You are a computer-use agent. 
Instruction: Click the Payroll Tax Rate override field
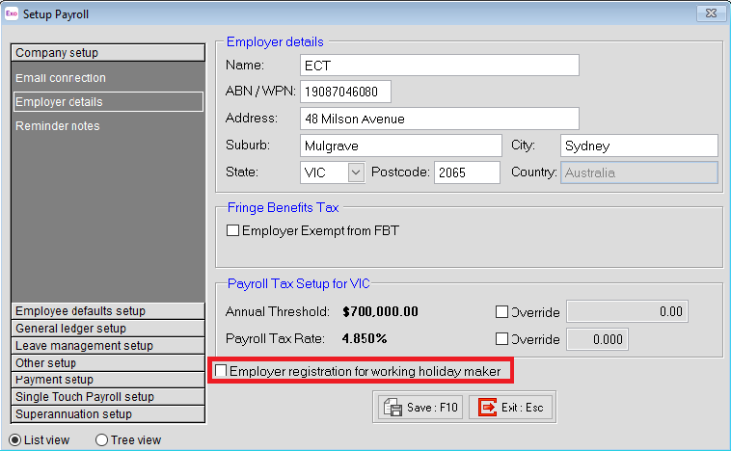pos(597,338)
